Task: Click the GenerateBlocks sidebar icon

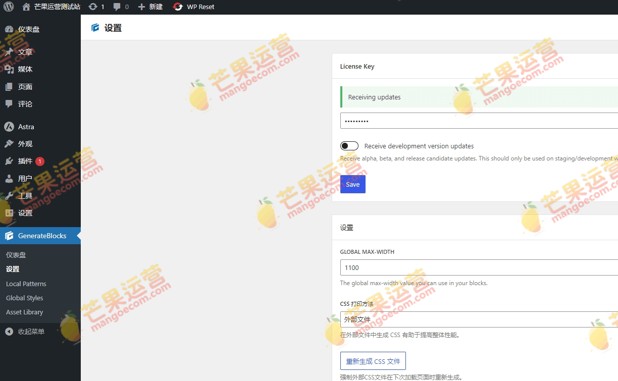Action: coord(9,235)
